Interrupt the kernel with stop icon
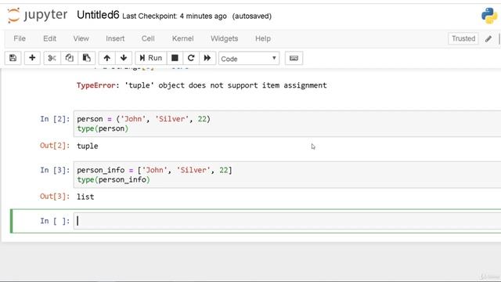The height and width of the screenshot is (282, 501). coord(175,58)
